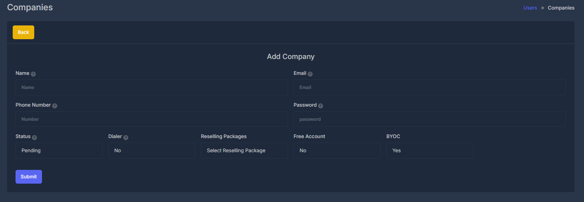Focus the Phone Number input field
This screenshot has width=584, height=202.
point(152,119)
